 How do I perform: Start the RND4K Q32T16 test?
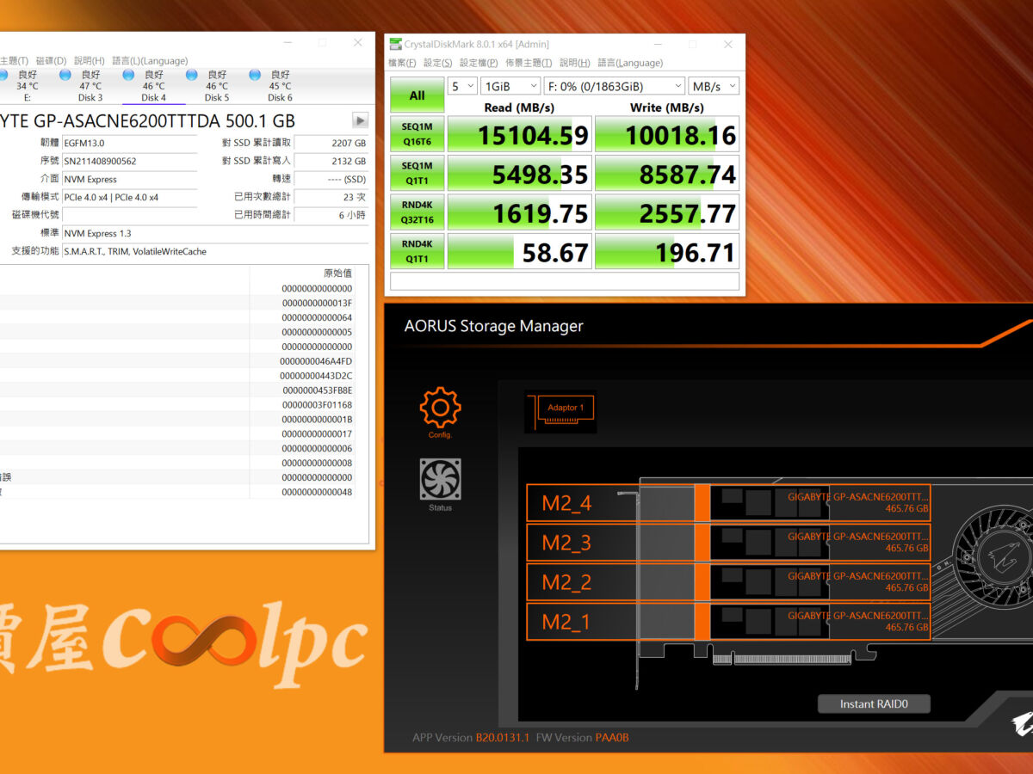(x=417, y=212)
